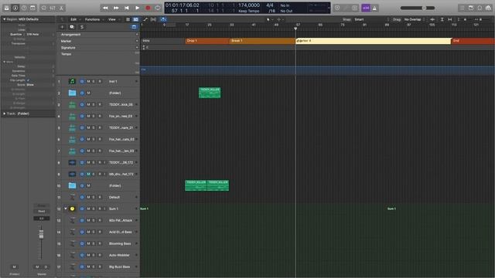Start playback with the Play button
Screen dimensions: 495x278
point(138,8)
